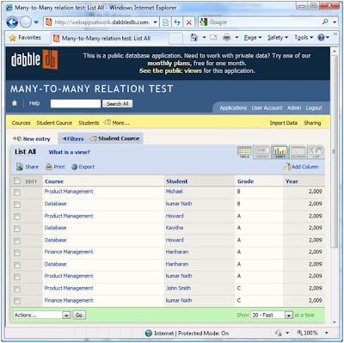Click the New entry plus icon

click(x=17, y=138)
